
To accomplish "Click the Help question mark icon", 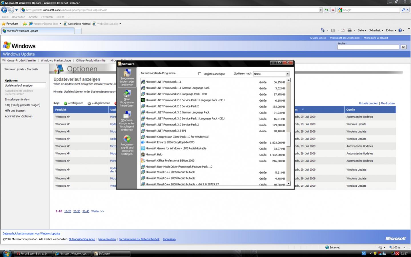I will pyautogui.click(x=400, y=30).
